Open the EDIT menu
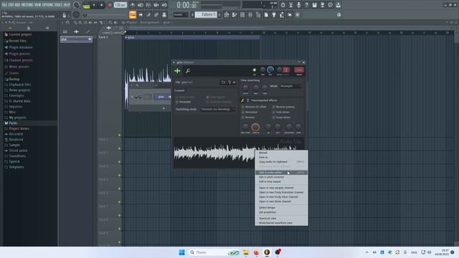Image resolution: width=459 pixels, height=258 pixels. (x=11, y=5)
